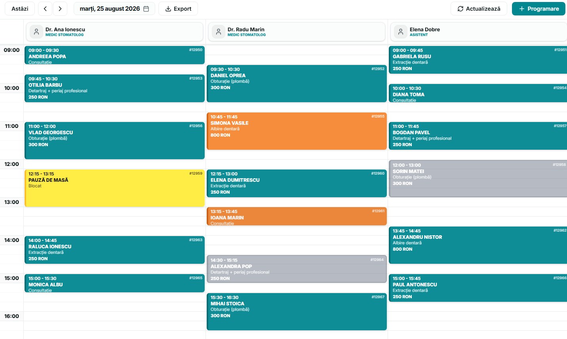567x339 pixels.
Task: Create a new Programare
Action: tap(538, 9)
